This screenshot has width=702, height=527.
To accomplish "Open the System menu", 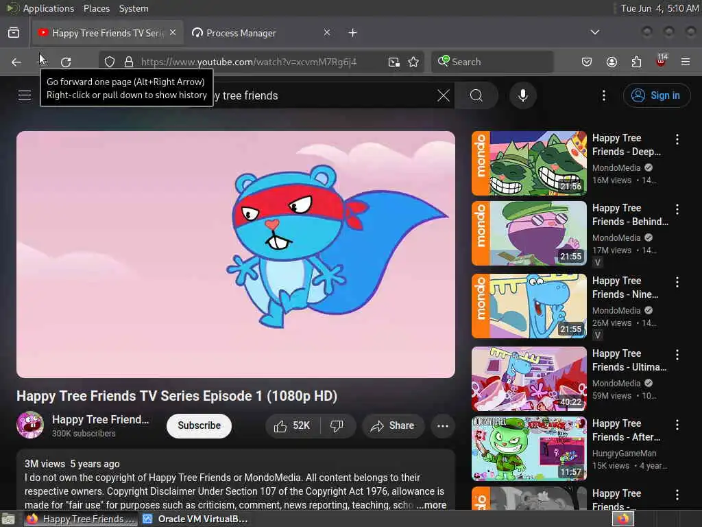I will (x=134, y=8).
